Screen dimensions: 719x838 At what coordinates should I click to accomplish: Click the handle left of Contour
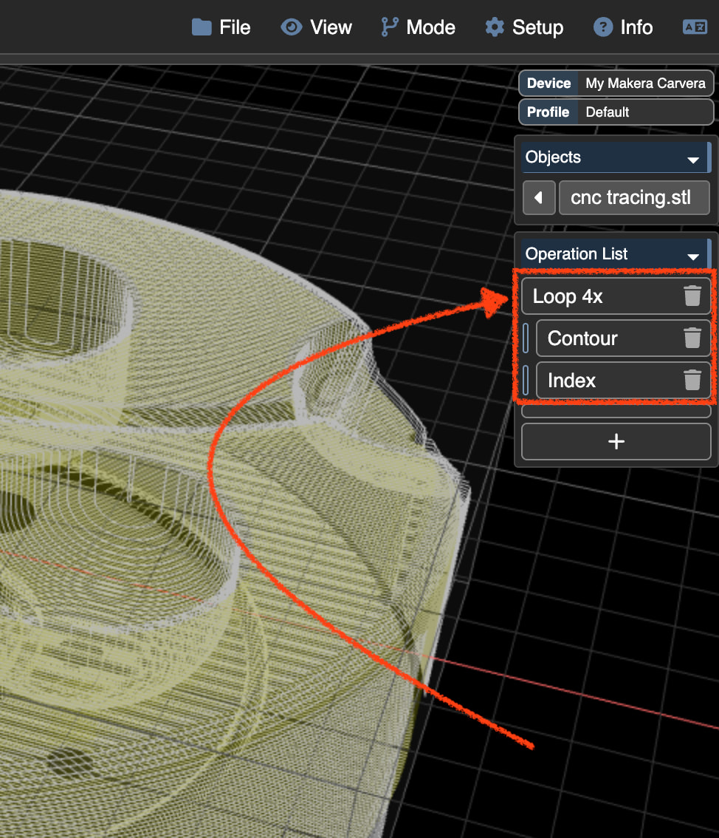(526, 338)
